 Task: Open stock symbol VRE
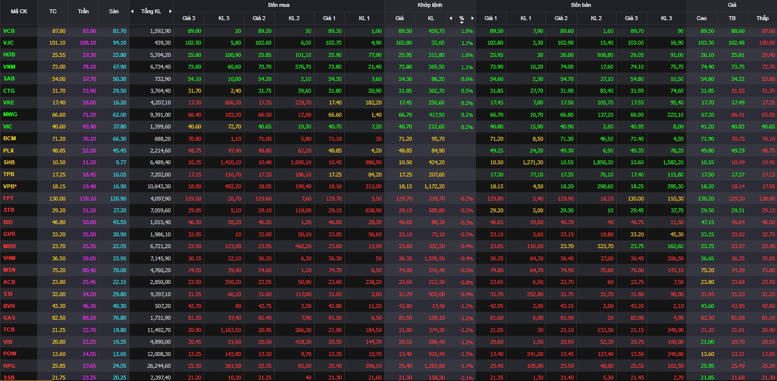[9, 102]
